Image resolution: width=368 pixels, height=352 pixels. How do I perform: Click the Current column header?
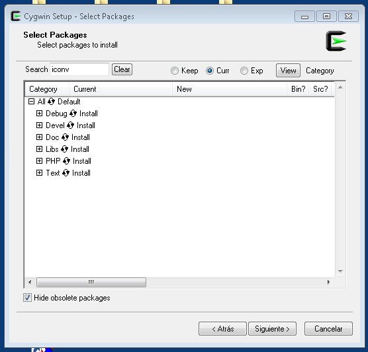pyautogui.click(x=120, y=89)
